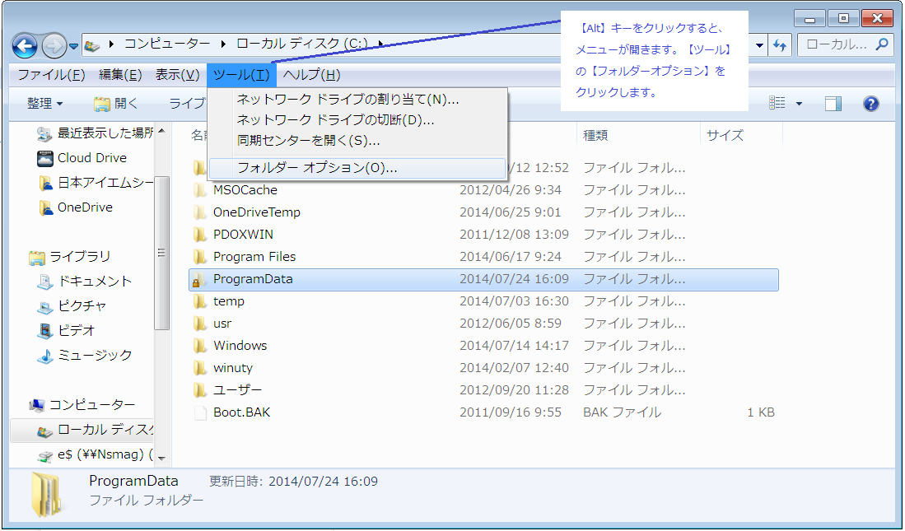Click the help question mark icon
The image size is (905, 531).
pos(870,104)
